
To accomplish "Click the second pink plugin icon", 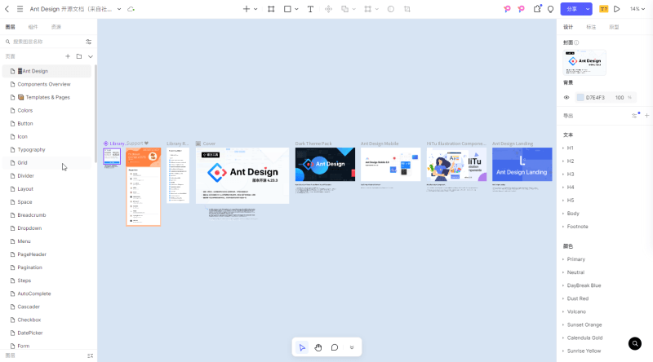I will (x=521, y=9).
